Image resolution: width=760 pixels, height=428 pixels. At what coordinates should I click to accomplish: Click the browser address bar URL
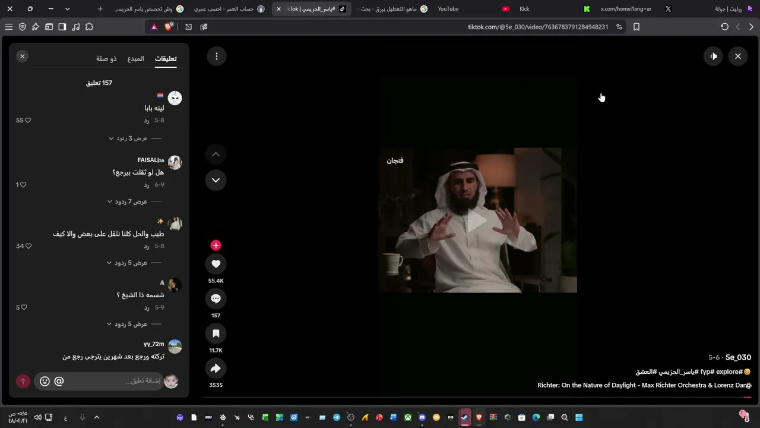tap(537, 27)
